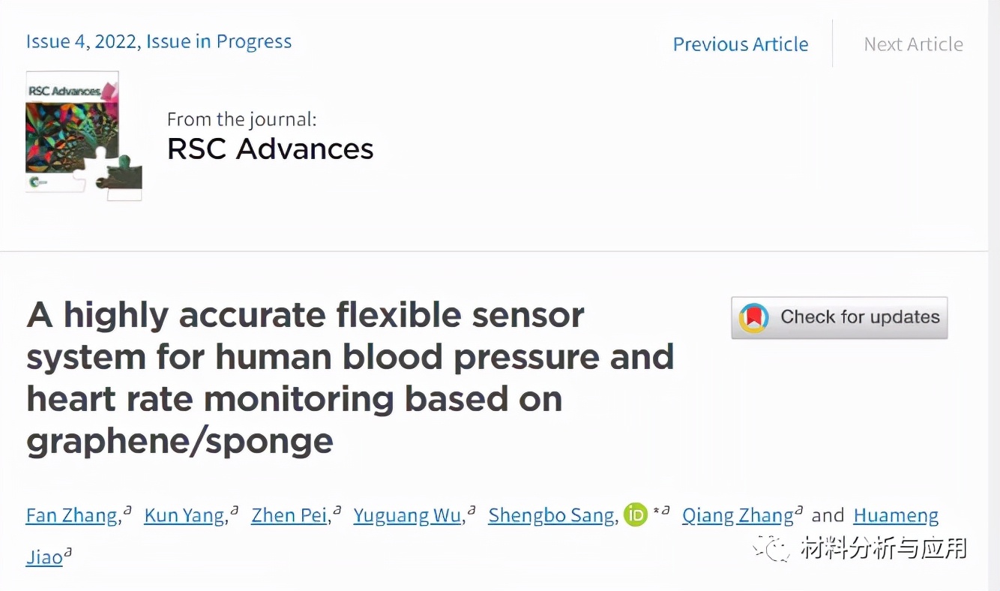
Task: Go to the Previous Article
Action: (741, 44)
